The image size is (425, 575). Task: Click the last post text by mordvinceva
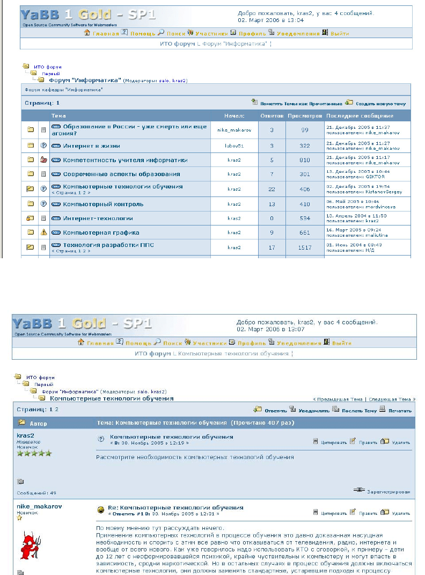tap(361, 204)
